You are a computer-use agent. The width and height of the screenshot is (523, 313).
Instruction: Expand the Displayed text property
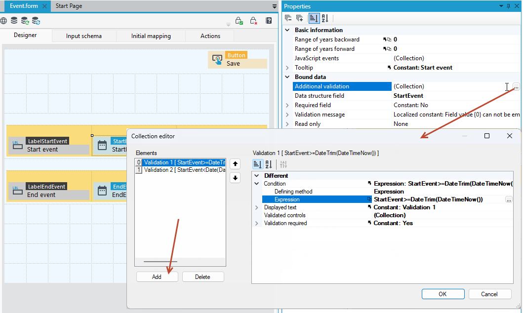(256, 207)
